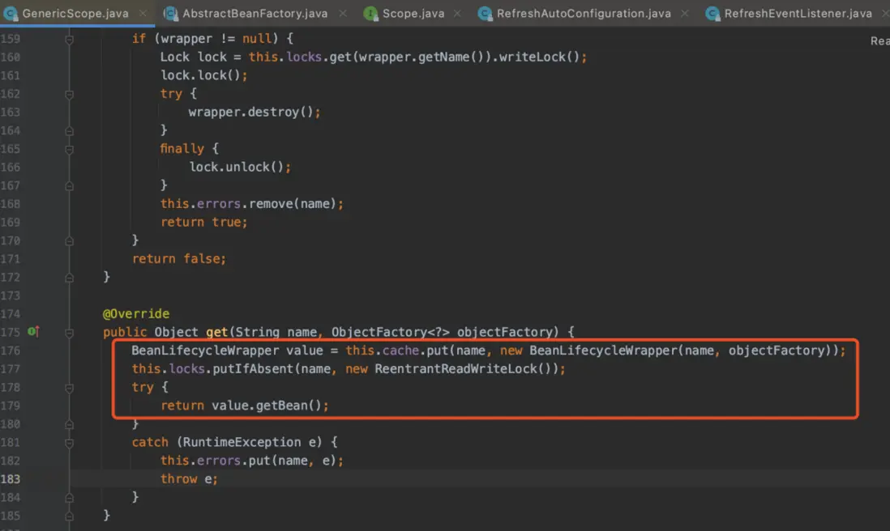The image size is (890, 531).
Task: Click fold end marker at line 180
Action: click(69, 424)
